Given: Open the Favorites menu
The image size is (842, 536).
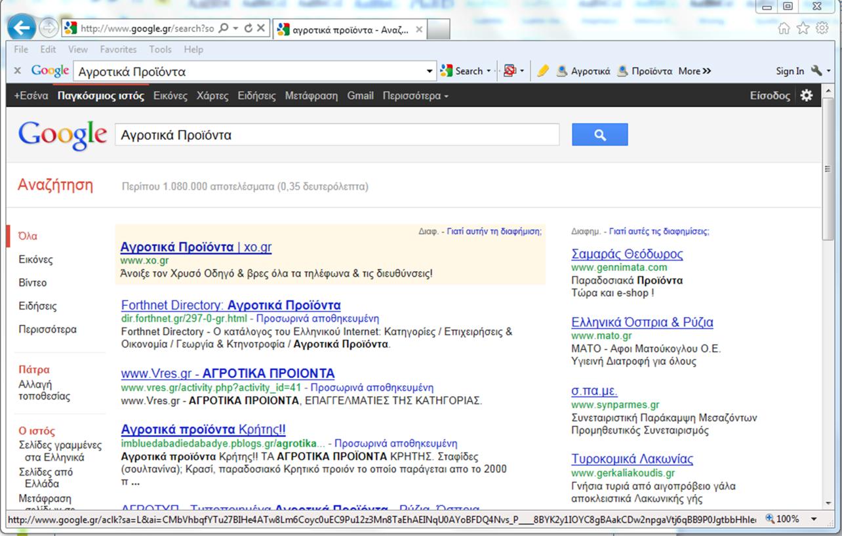Looking at the screenshot, I should [x=118, y=49].
